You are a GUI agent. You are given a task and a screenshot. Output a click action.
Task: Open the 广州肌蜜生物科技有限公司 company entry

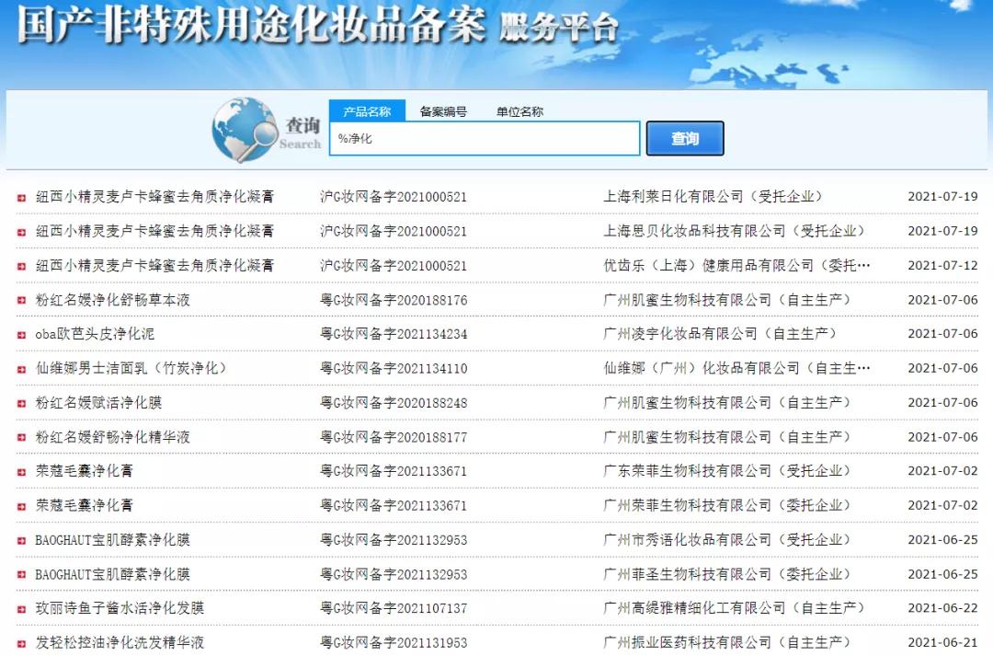[x=690, y=299]
